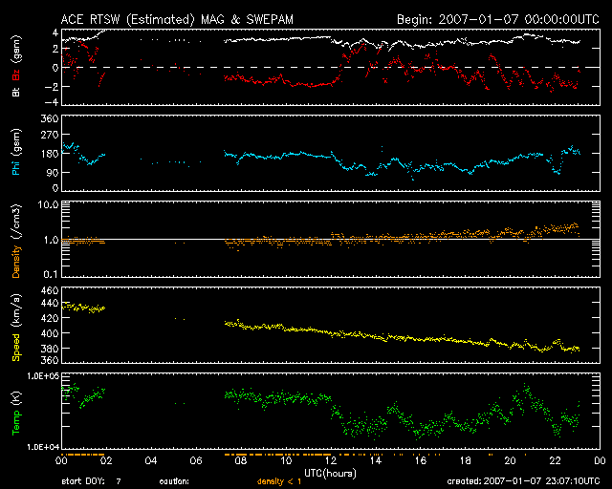Select the 'start DOY: 7' footer text
Screen dimensions: 612x489
(x=92, y=481)
